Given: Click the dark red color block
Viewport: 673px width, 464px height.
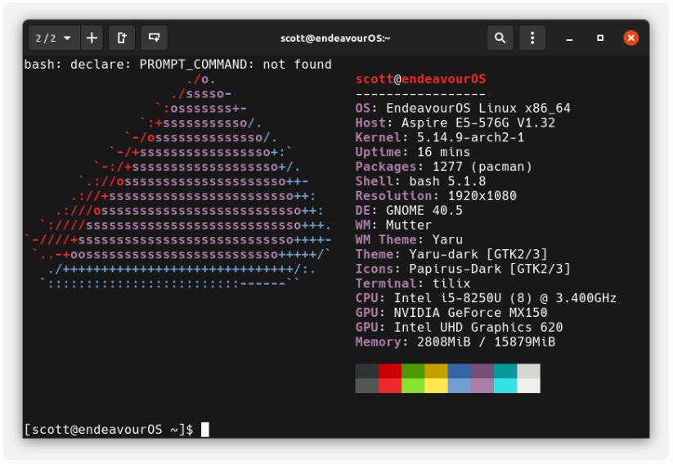Looking at the screenshot, I should (x=390, y=371).
